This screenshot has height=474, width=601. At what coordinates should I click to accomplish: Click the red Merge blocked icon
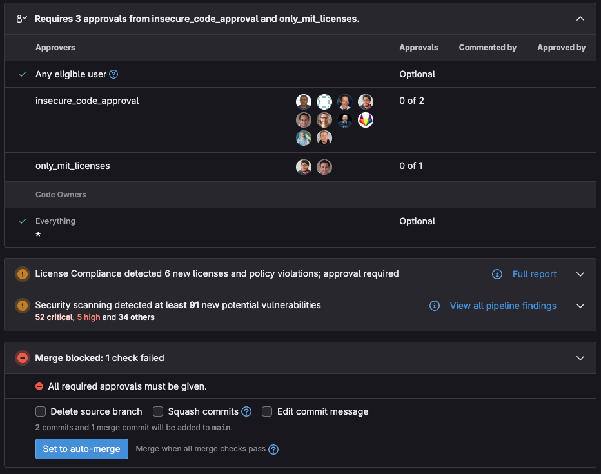click(x=22, y=358)
